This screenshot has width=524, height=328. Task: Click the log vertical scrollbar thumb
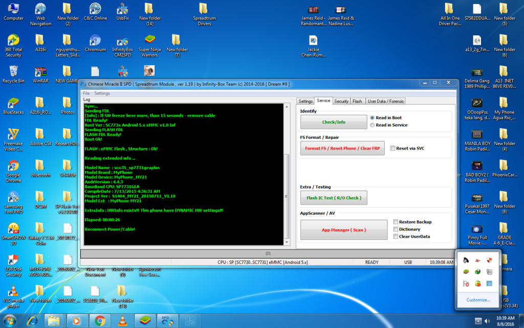pos(287,196)
